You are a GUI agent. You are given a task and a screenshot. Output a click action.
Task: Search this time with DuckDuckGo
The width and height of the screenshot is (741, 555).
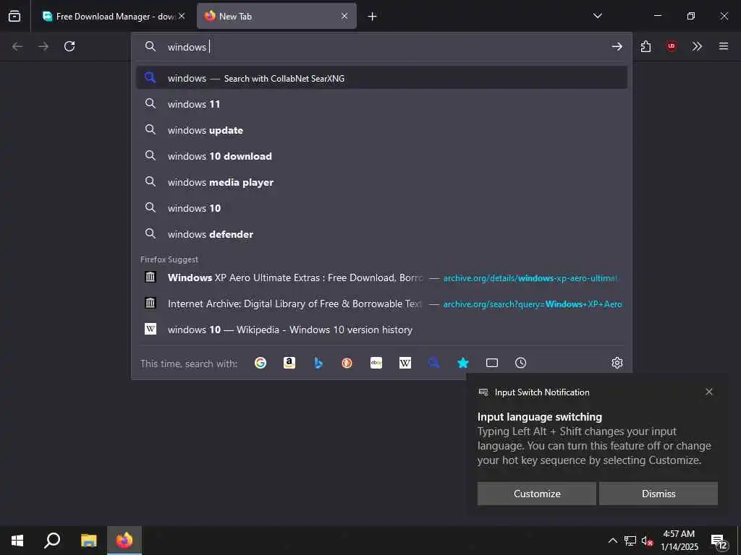[347, 363]
